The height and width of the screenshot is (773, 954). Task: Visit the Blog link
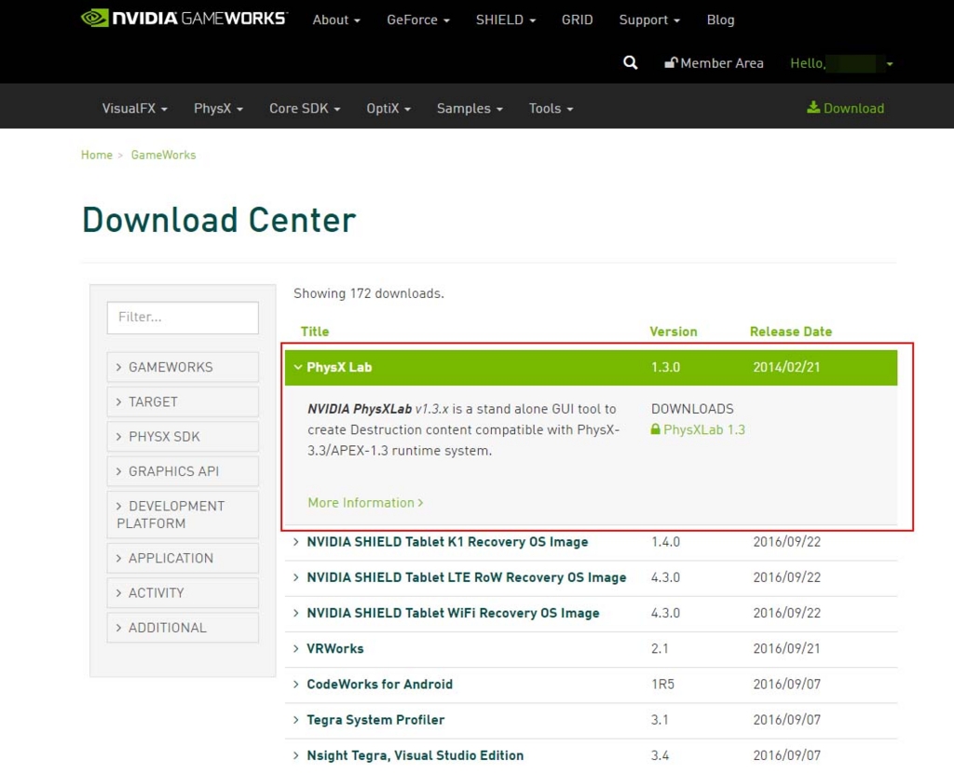[720, 20]
